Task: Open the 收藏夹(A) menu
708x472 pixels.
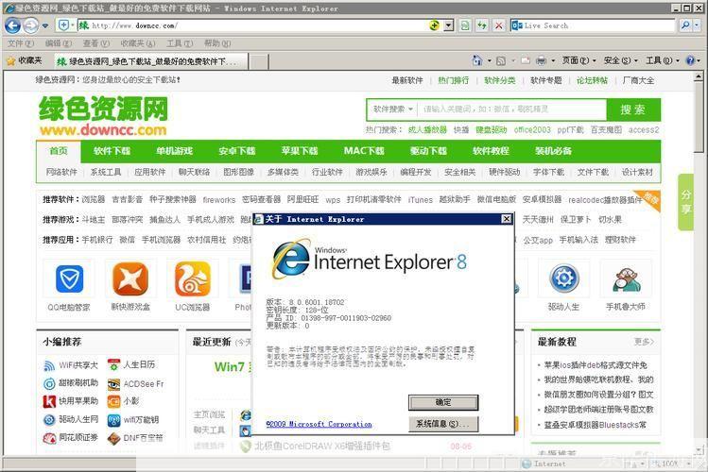Action: [x=138, y=43]
